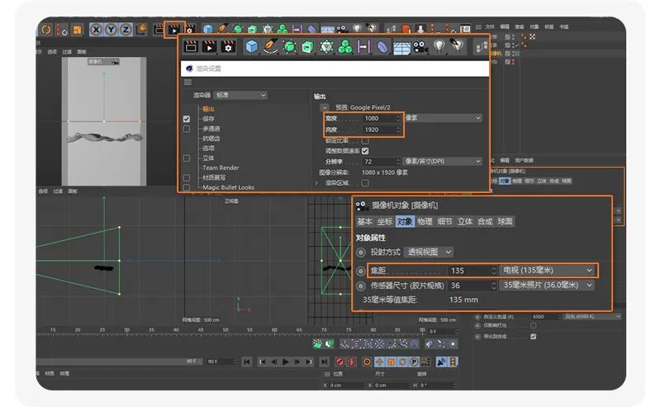Select the Pen spline tool icon
The width and height of the screenshot is (661, 407).
click(270, 46)
